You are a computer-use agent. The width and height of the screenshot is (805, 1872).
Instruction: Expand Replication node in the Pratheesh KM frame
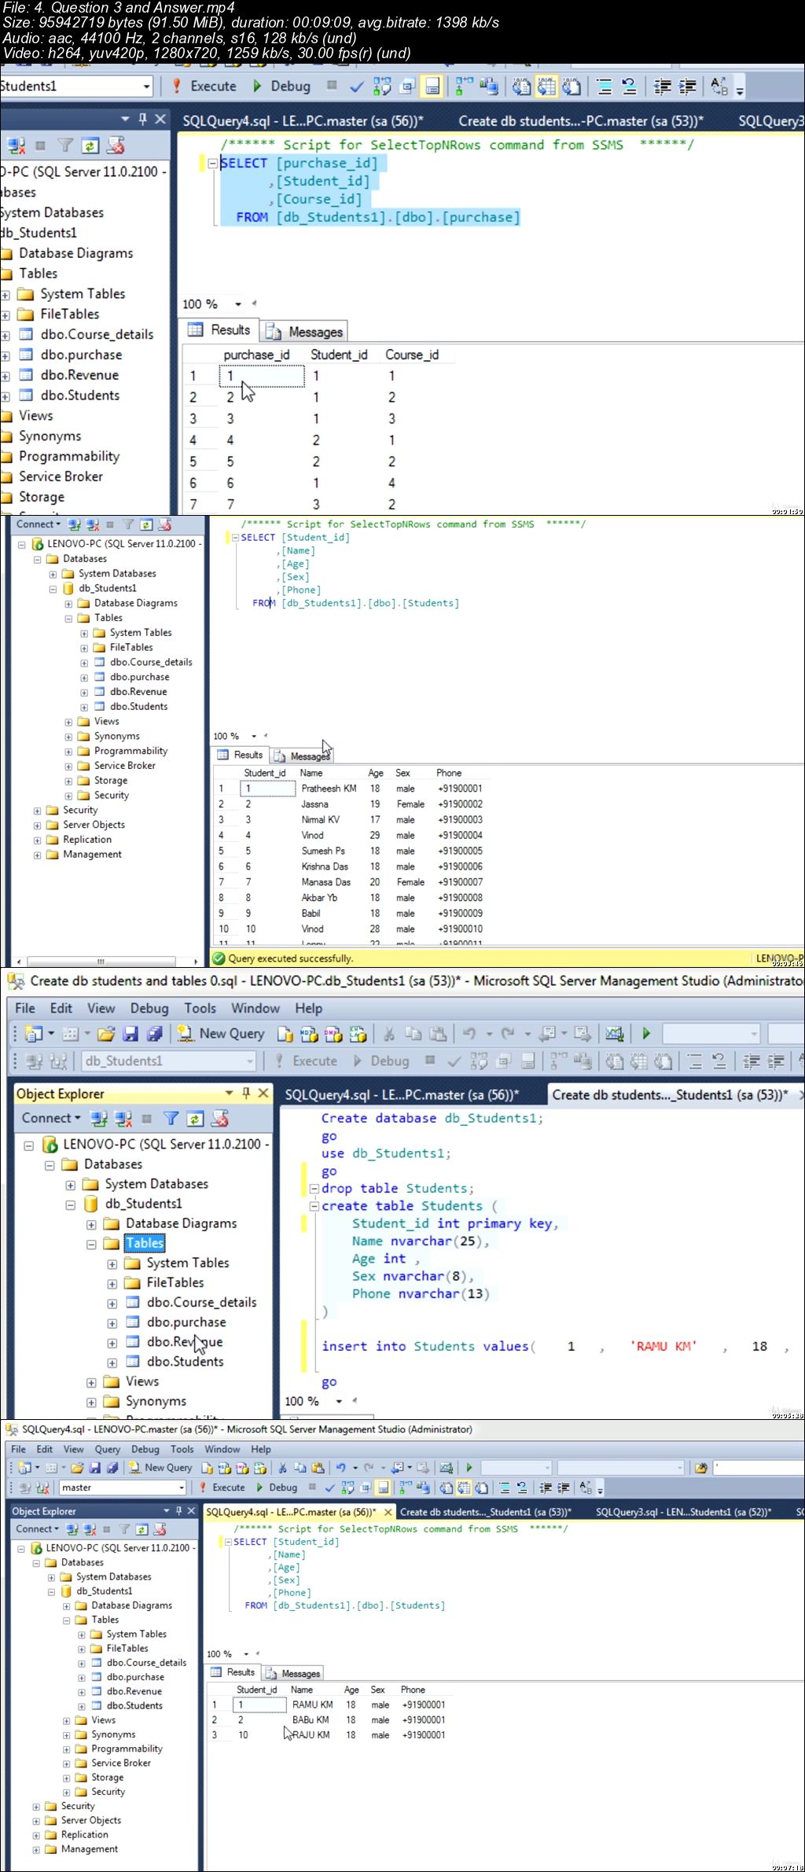(37, 840)
